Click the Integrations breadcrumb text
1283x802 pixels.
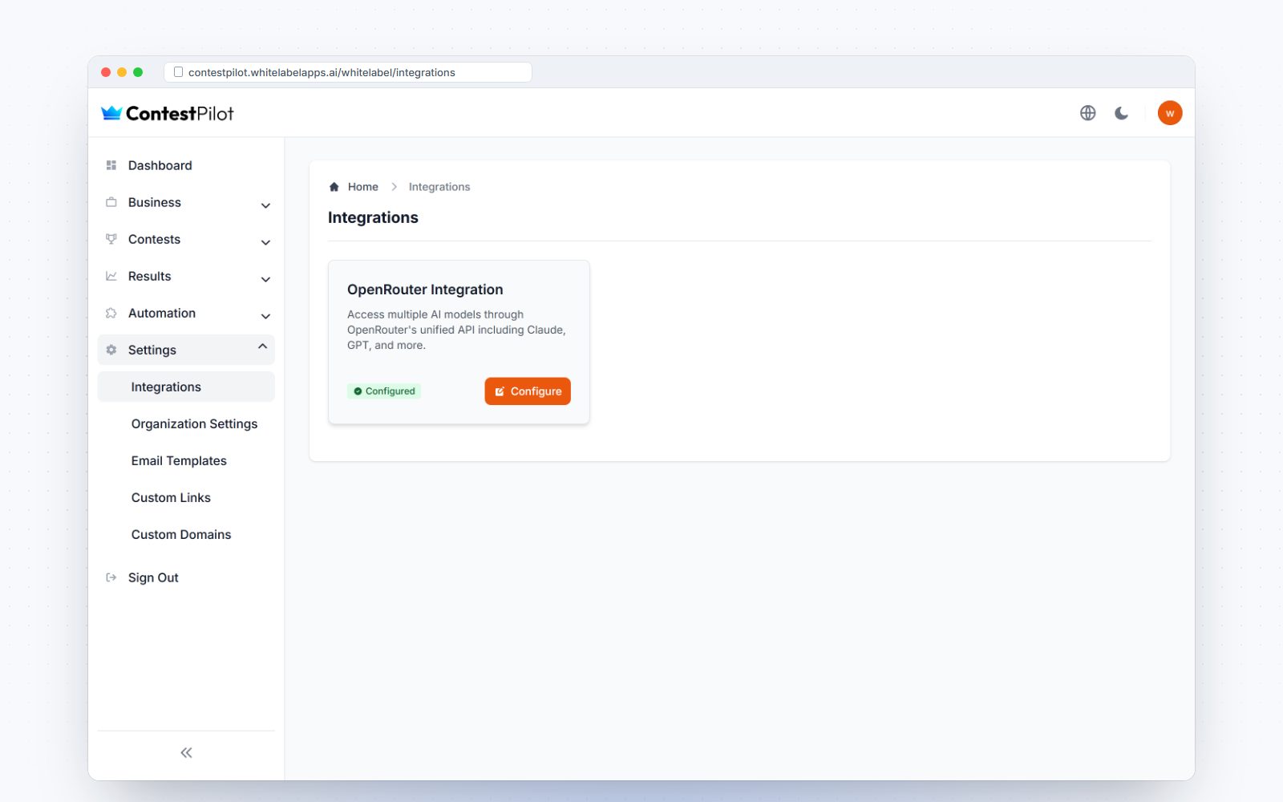(439, 187)
